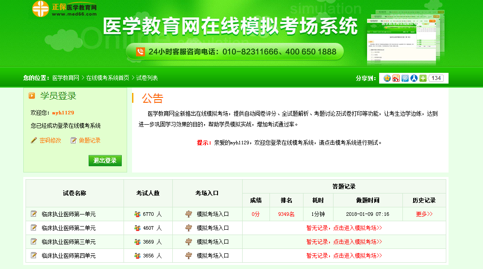483x269 pixels.
Task: Click the orange phone icon in hotline banner
Action: [139, 51]
